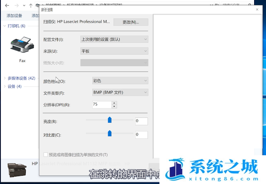The width and height of the screenshot is (266, 184).
Task: Click the Back arrow in Explorer window
Action: point(7,6)
